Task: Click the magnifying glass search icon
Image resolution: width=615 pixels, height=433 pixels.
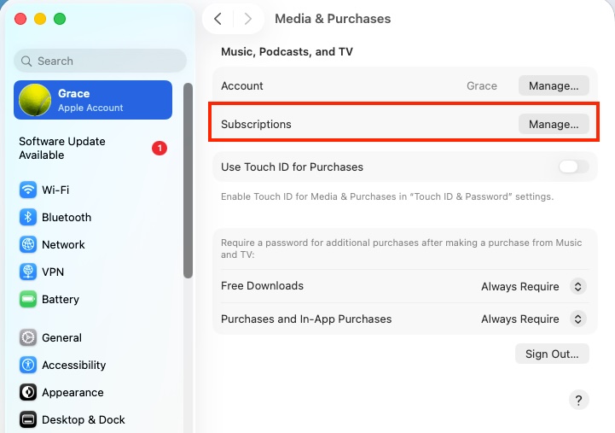Action: point(26,61)
